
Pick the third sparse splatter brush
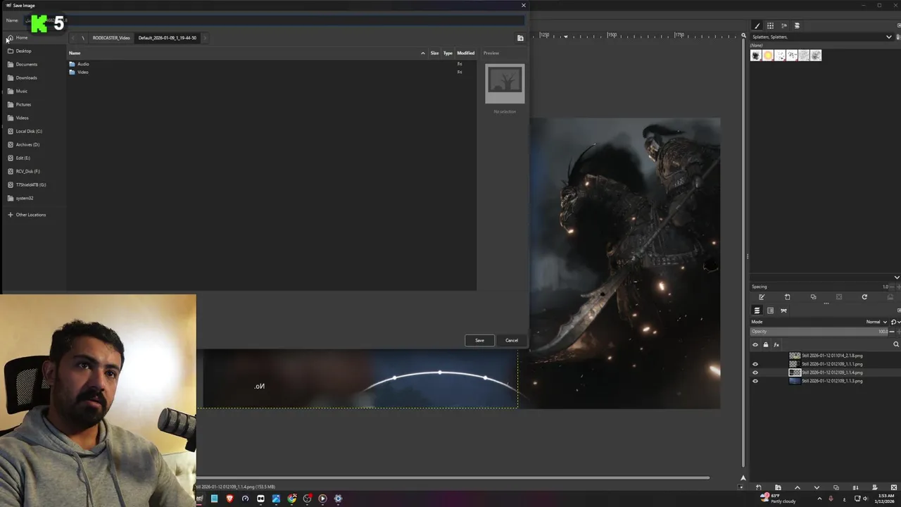pyautogui.click(x=780, y=56)
